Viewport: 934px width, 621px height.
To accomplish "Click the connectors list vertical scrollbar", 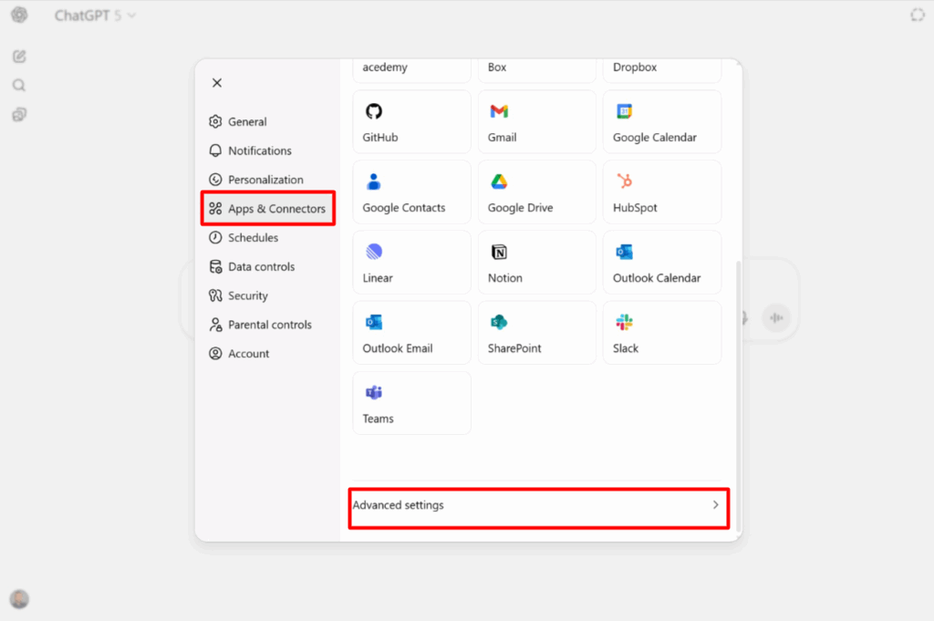I will pos(736,365).
